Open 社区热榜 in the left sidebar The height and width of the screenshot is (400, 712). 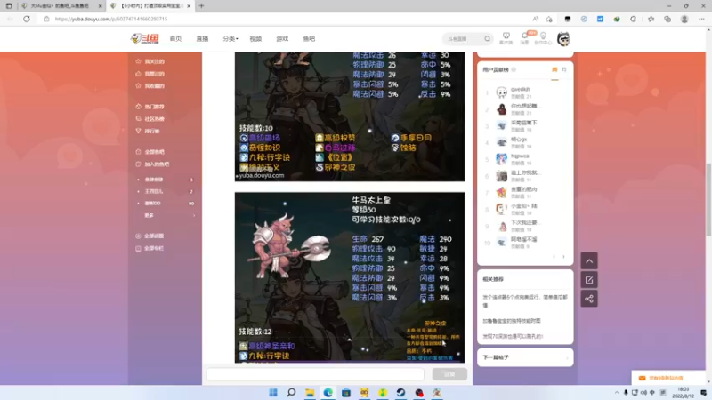click(x=154, y=119)
